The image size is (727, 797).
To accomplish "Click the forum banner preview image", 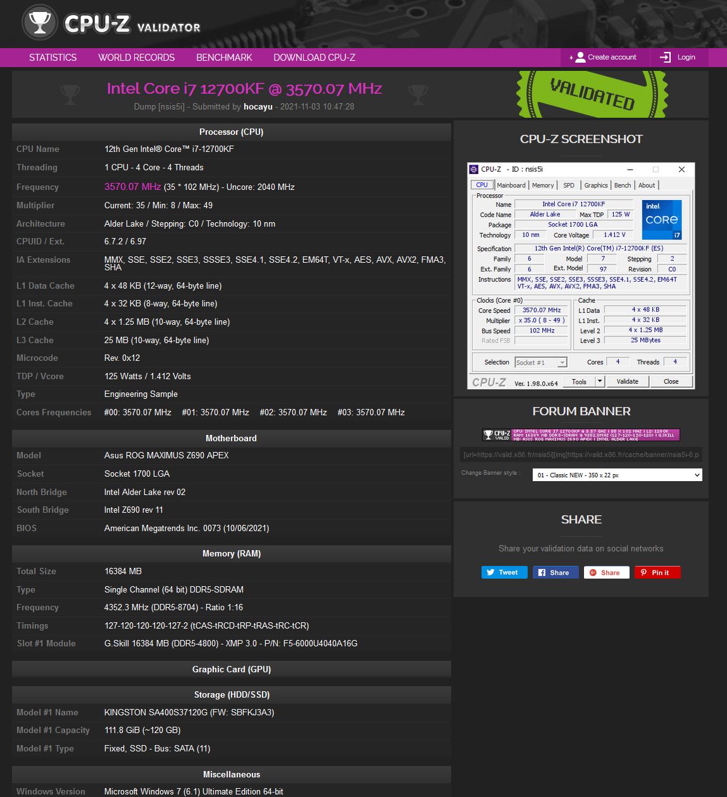I will pos(581,435).
